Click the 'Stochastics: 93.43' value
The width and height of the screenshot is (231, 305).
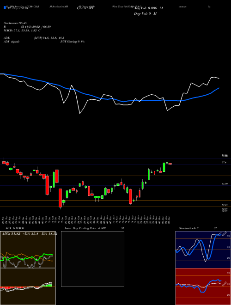(x=15, y=23)
